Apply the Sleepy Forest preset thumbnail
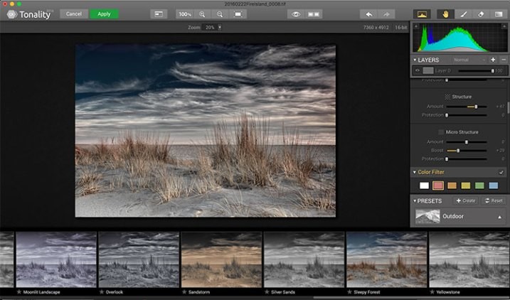 387,259
